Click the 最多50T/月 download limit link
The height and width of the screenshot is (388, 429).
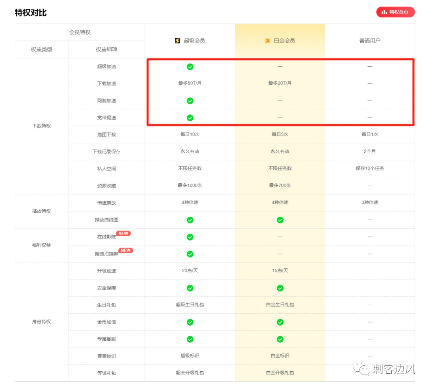coord(190,83)
